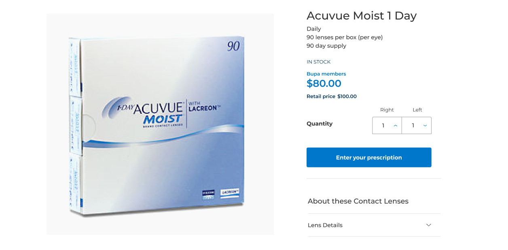Select the Right eye quantity dropdown
Image resolution: width=508 pixels, height=250 pixels.
click(387, 125)
